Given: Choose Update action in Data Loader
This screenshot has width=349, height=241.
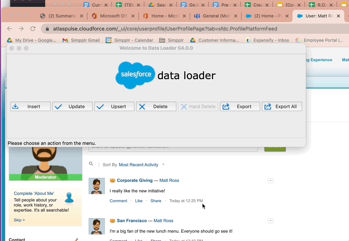Looking at the screenshot, I should click(72, 106).
